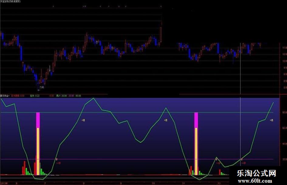This screenshot has height=185, width=287.
Task: Click the horizontal green 80 level line
Action: [137, 113]
